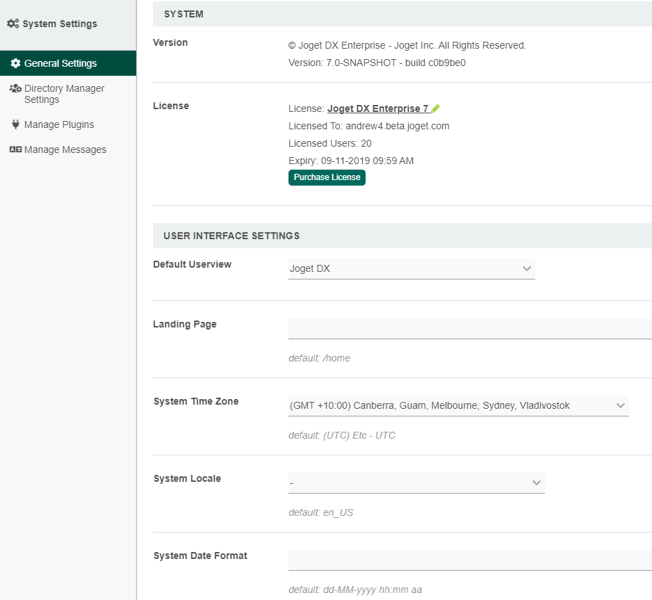Go to Manage Plugins label in sidebar
This screenshot has width=652, height=600.
coord(59,124)
